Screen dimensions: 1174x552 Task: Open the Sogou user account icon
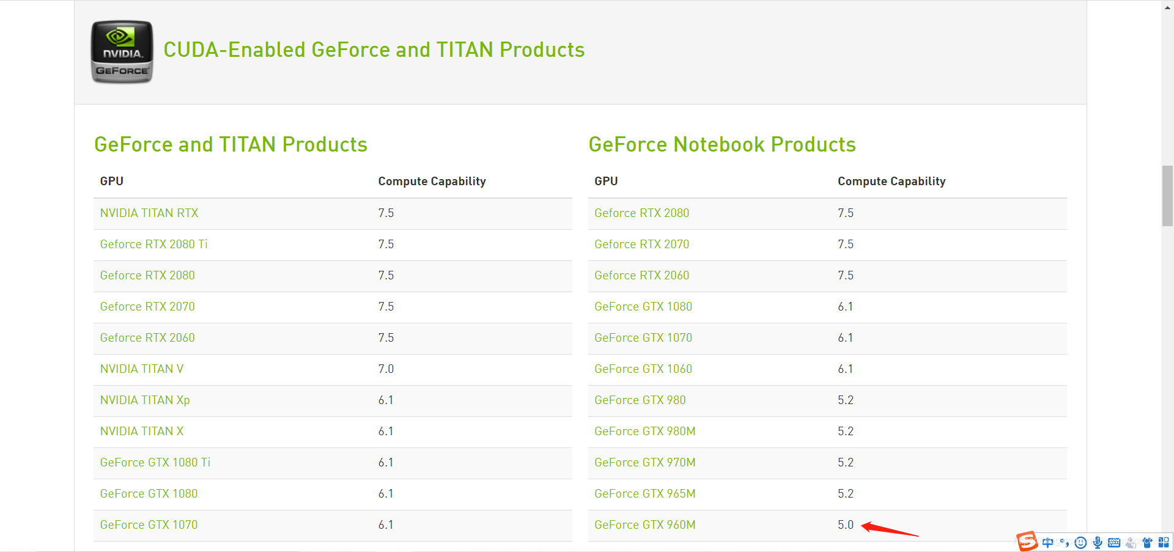1131,542
